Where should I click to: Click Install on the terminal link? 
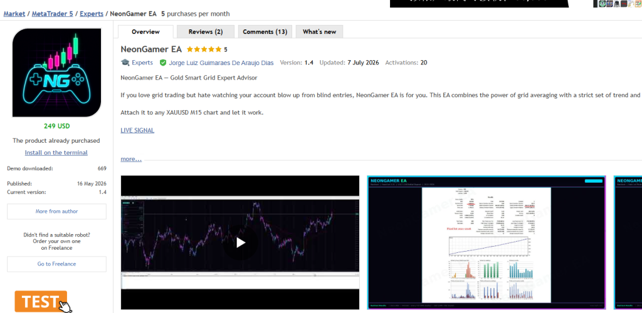click(x=56, y=152)
